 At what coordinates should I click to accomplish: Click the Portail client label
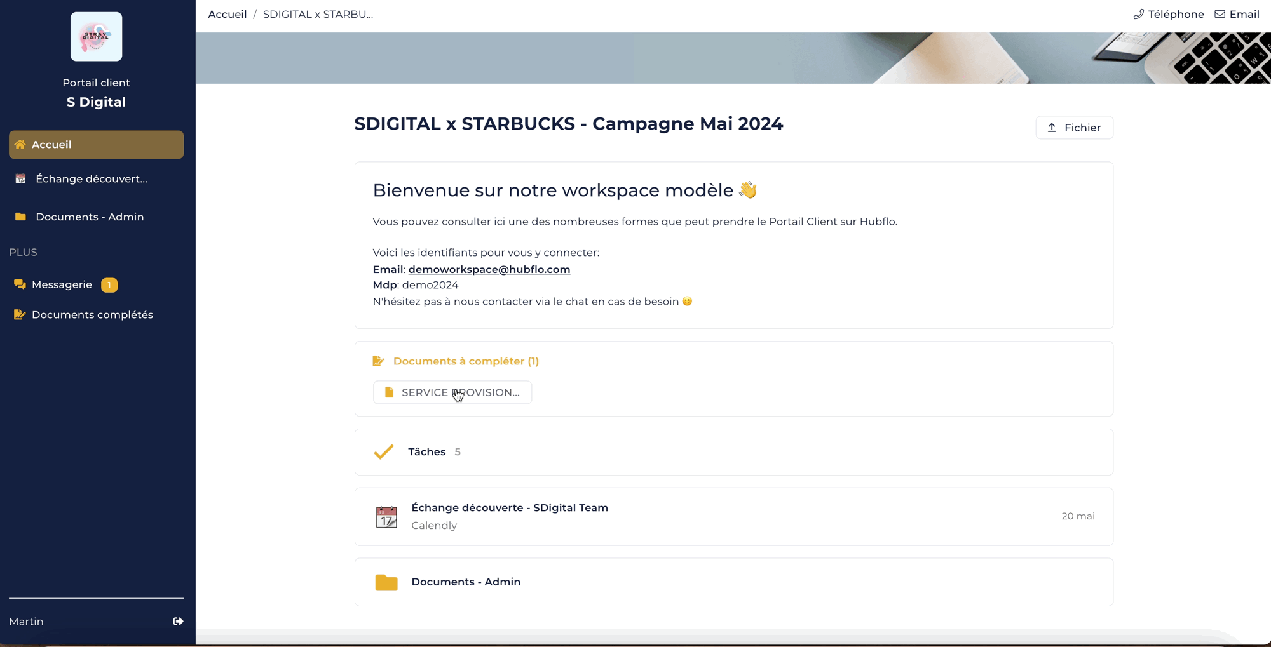96,83
